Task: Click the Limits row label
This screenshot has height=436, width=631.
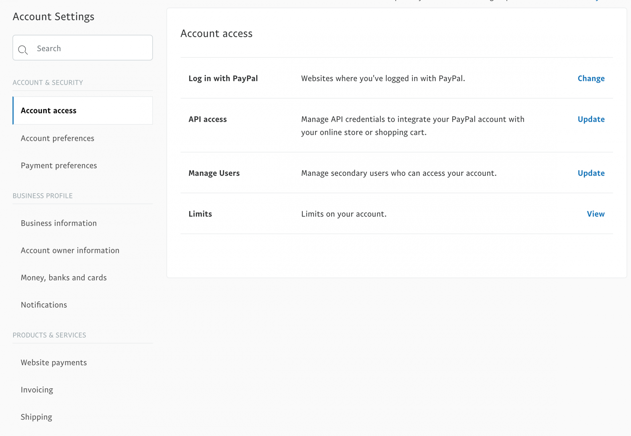Action: click(x=200, y=214)
